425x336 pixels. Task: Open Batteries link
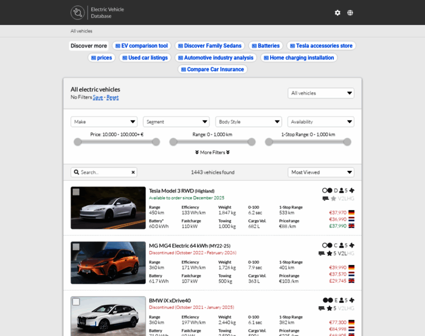click(x=266, y=45)
